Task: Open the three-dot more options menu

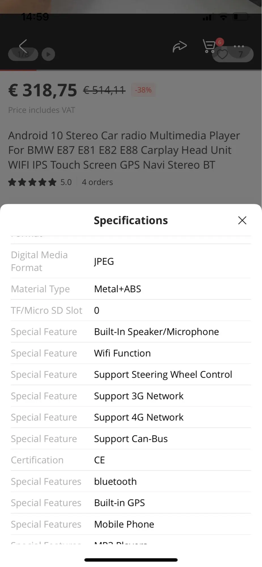Action: pos(239,46)
